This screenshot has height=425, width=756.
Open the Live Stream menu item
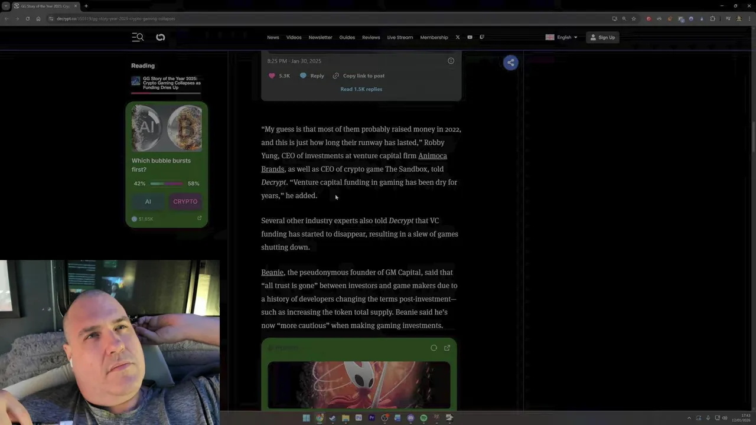[400, 37]
